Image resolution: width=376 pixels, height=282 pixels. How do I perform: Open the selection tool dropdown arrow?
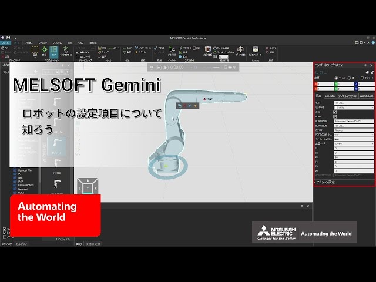35,58
